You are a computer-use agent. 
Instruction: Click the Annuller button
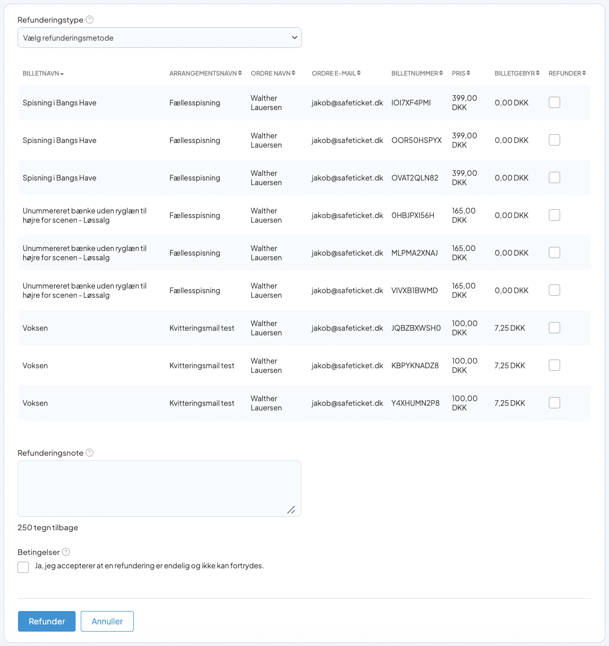tap(107, 621)
